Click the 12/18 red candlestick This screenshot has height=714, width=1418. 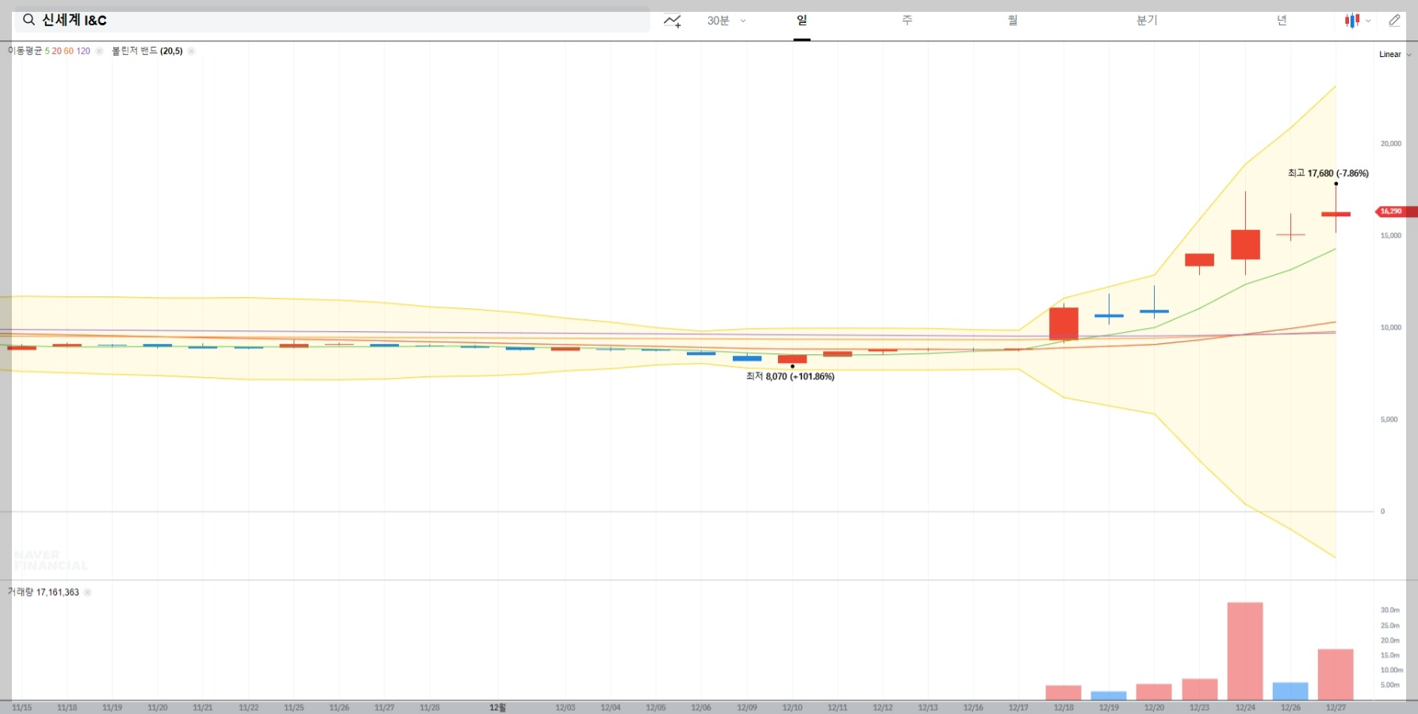point(1063,323)
